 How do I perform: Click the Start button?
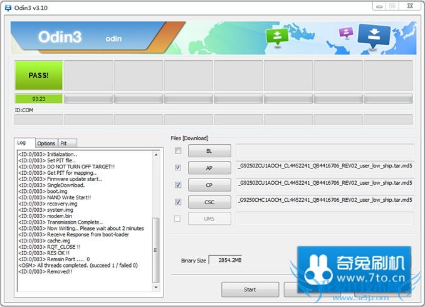pyautogui.click(x=250, y=289)
